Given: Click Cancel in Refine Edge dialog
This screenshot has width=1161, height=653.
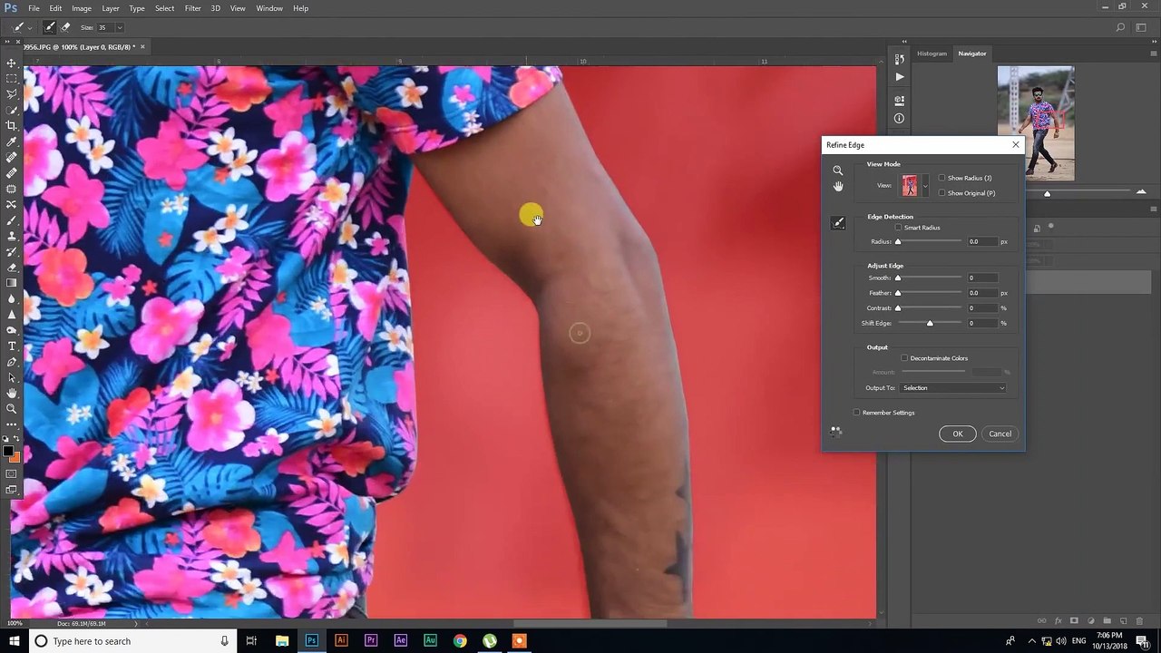Looking at the screenshot, I should (1000, 434).
